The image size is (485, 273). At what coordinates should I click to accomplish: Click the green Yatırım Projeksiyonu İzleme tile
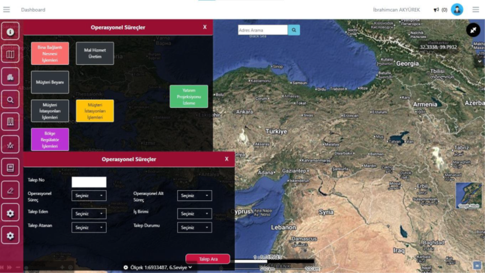coord(189,96)
